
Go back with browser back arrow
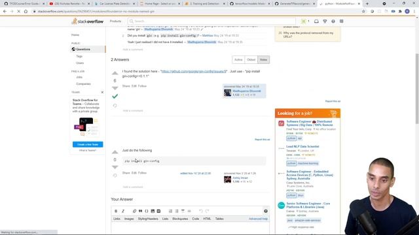point(5,12)
